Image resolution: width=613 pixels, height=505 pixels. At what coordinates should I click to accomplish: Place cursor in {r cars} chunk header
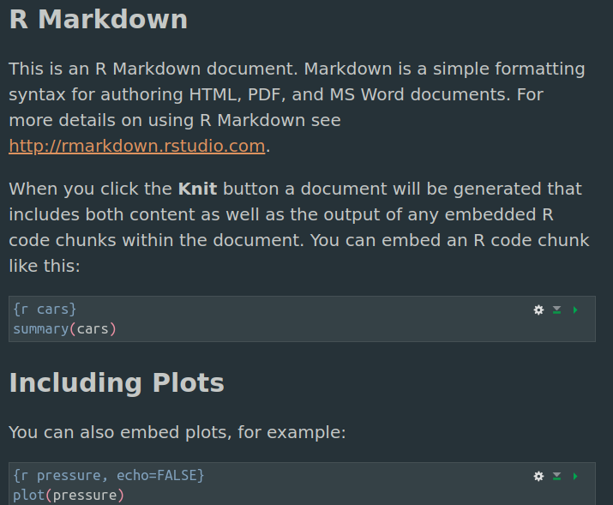(x=45, y=310)
